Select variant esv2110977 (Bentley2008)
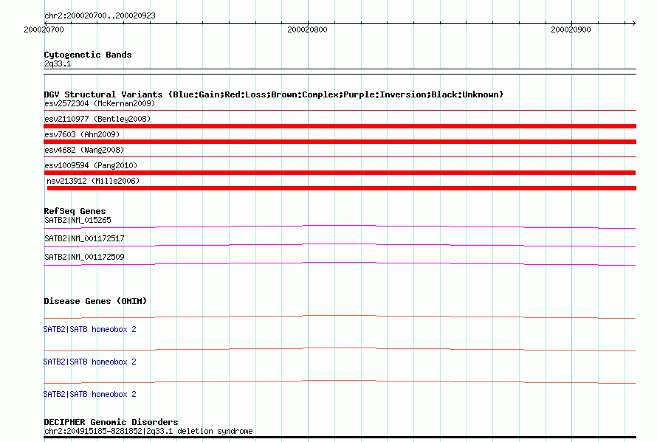Screen dimensions: 657x442 coord(97,119)
